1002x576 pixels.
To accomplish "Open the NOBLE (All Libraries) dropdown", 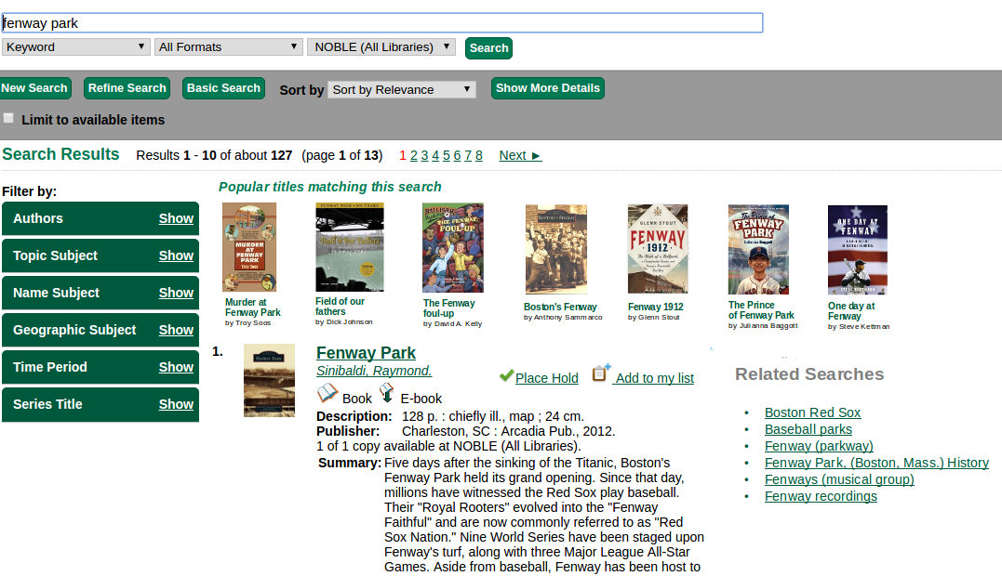I will pos(381,47).
